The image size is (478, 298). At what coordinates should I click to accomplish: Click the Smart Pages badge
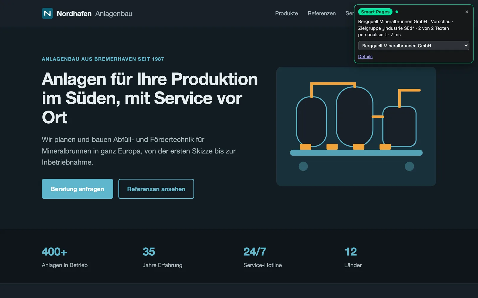[x=375, y=12]
